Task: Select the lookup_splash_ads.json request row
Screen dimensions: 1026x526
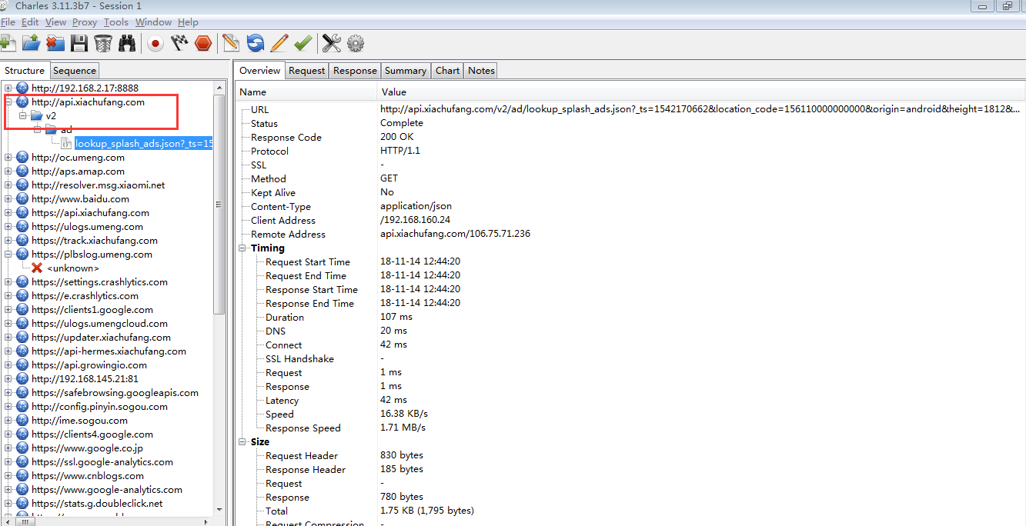Action: [x=143, y=144]
